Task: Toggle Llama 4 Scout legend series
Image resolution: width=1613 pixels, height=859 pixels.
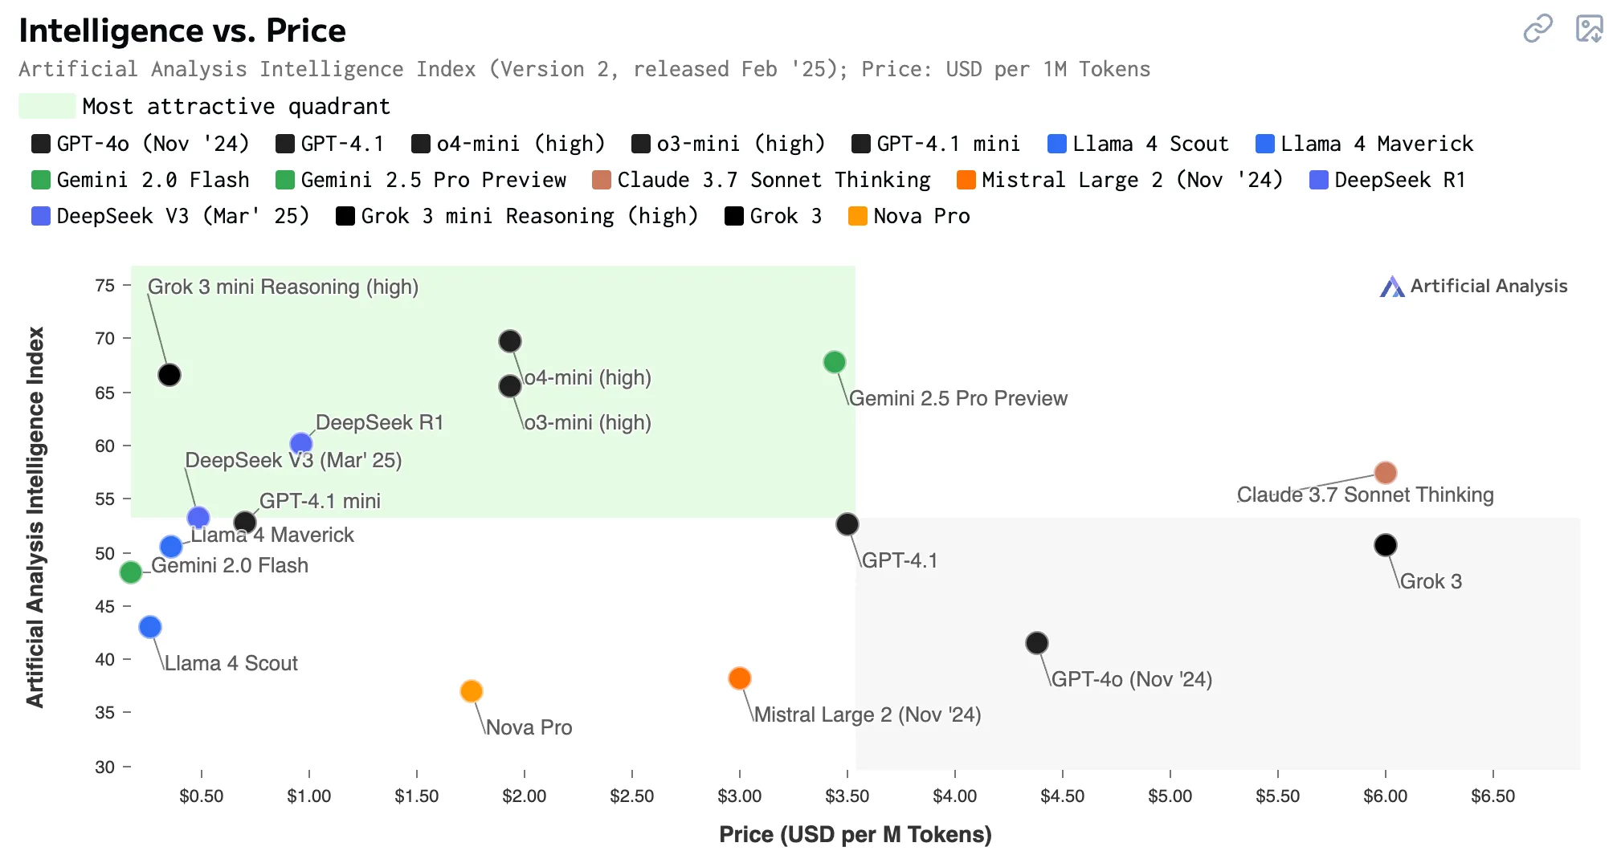Action: point(1138,144)
